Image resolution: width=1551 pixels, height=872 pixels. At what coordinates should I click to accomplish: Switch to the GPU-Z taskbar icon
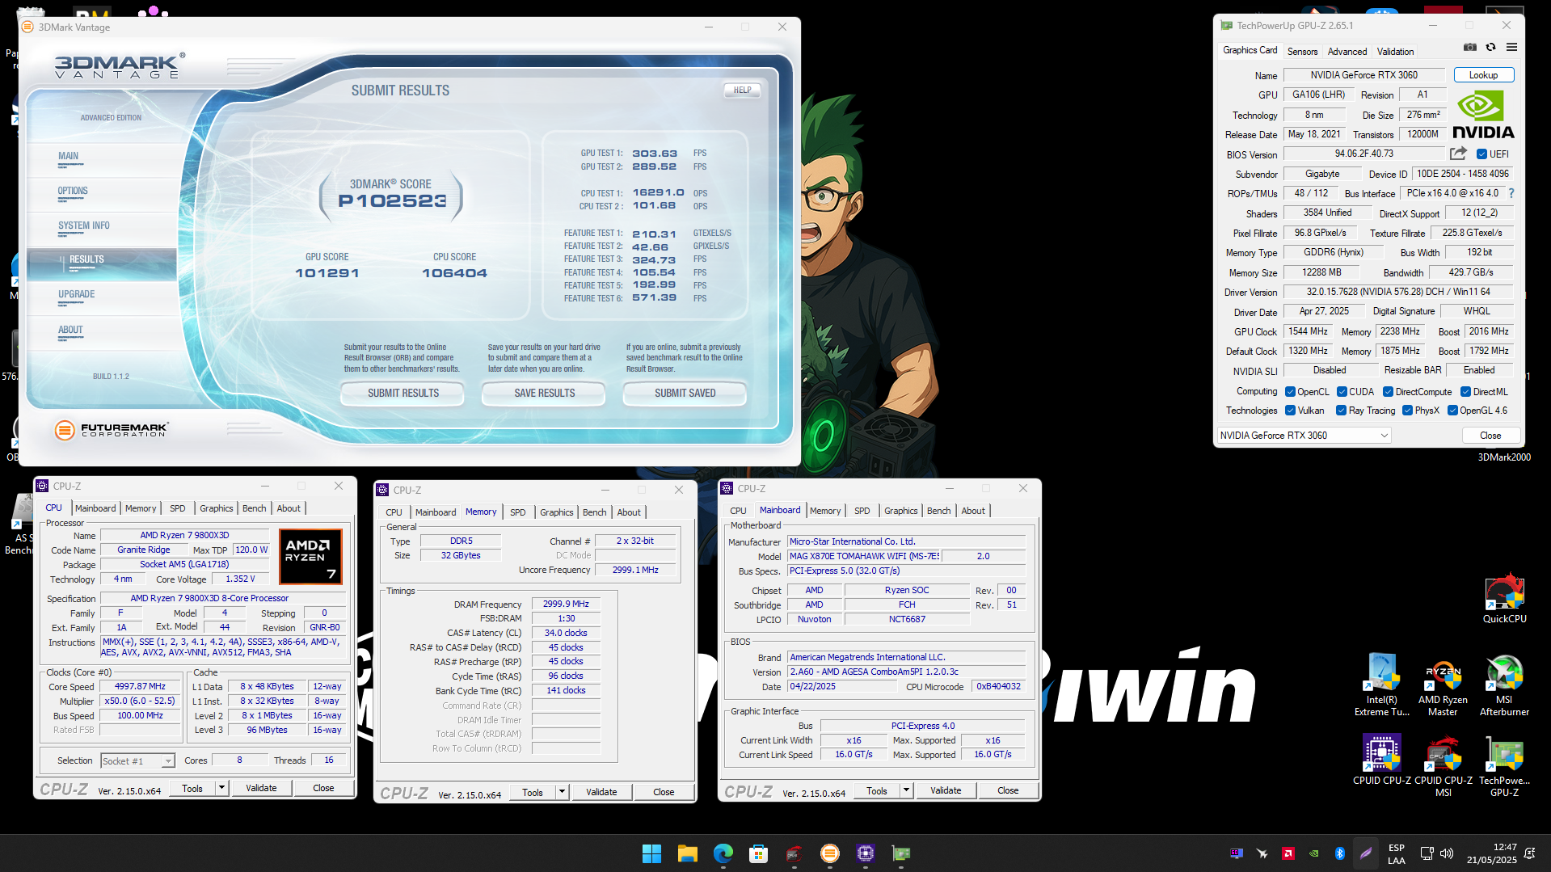(x=901, y=853)
